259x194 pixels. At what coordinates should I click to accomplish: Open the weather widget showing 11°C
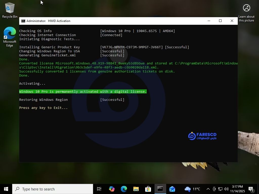pyautogui.click(x=192, y=189)
